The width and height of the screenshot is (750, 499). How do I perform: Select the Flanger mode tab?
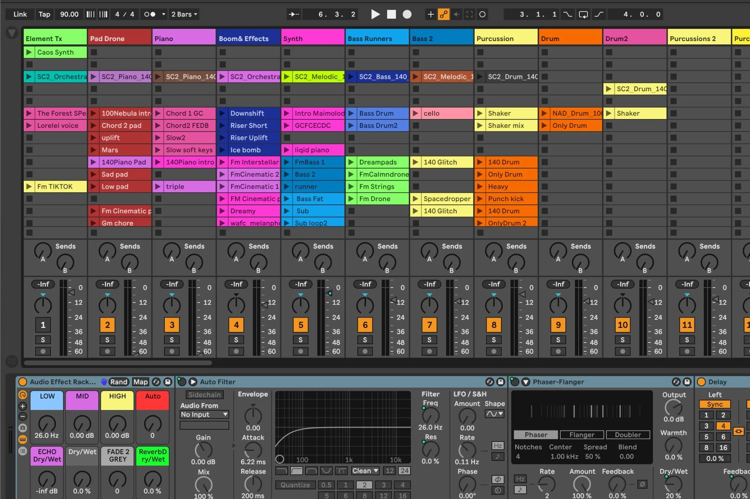tap(582, 435)
